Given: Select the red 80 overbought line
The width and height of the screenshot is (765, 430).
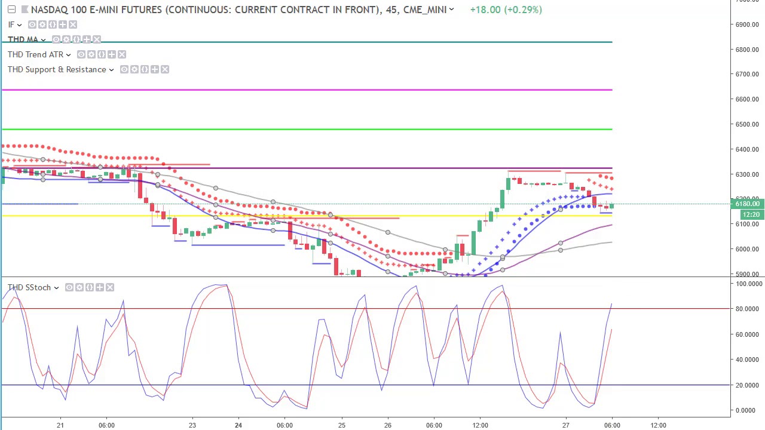Looking at the screenshot, I should 366,309.
